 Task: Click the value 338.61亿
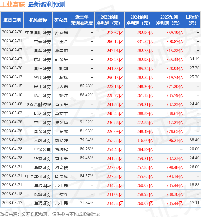pyautogui.click(x=174, y=113)
